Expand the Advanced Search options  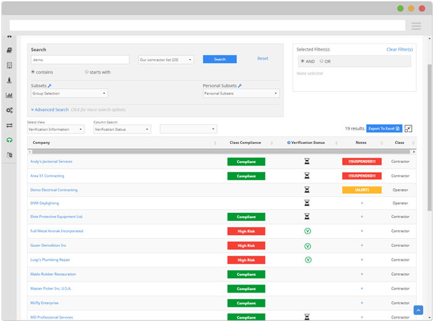coord(50,110)
